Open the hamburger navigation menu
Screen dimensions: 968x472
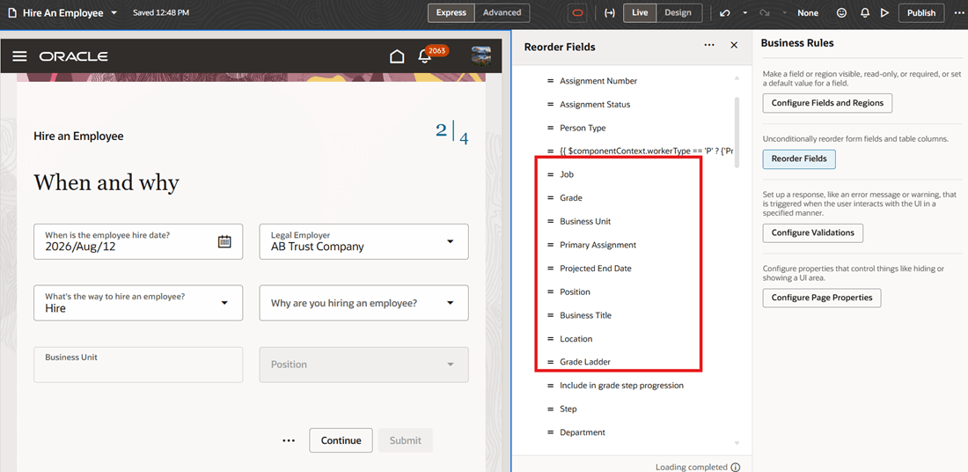[x=19, y=56]
